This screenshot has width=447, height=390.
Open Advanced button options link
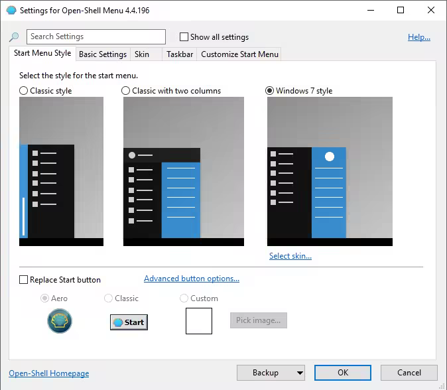point(192,279)
